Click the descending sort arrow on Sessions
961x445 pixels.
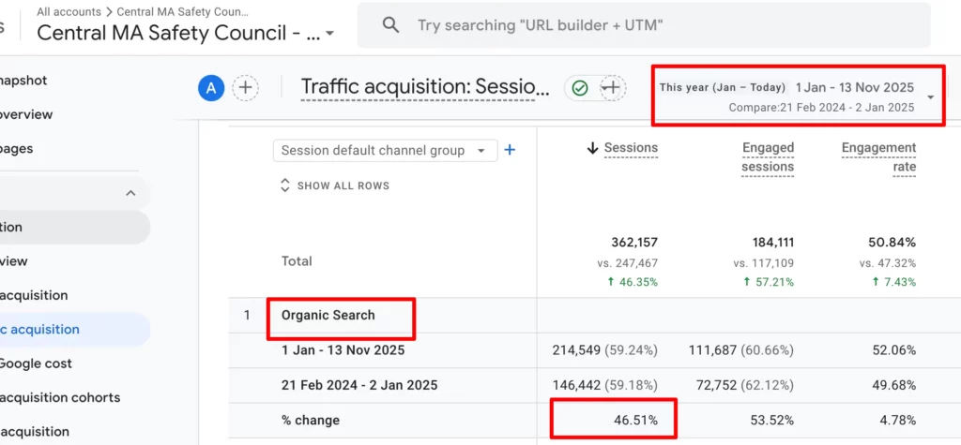(592, 148)
